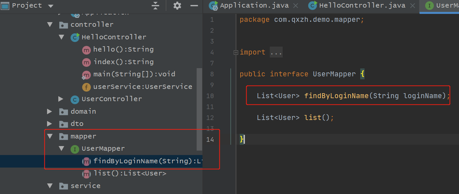Select list():List<User> in the project tree
The height and width of the screenshot is (194, 459).
click(130, 174)
